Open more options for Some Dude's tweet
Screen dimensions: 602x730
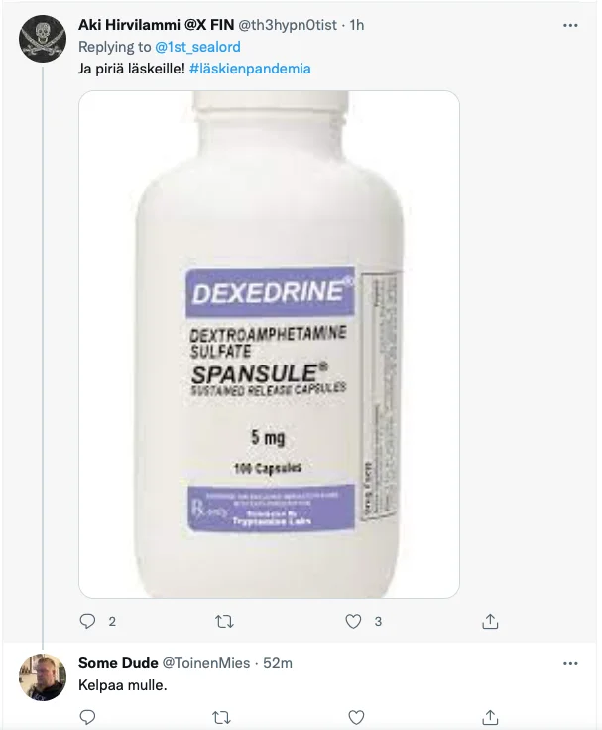(x=570, y=663)
